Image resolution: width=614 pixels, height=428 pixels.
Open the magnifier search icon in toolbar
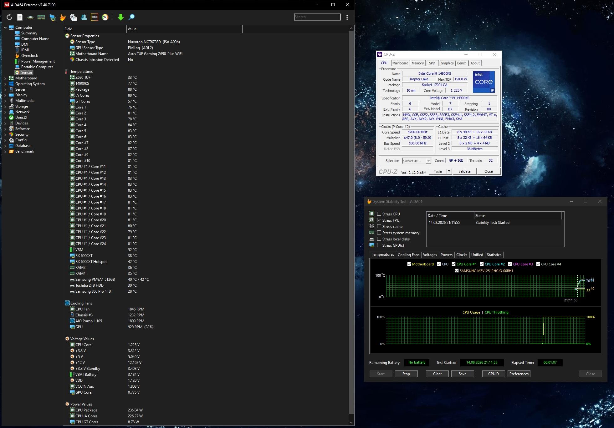[x=131, y=17]
